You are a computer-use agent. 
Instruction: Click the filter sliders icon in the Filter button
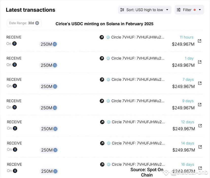click(179, 9)
